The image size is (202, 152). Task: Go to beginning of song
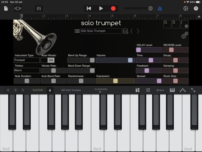point(89,8)
